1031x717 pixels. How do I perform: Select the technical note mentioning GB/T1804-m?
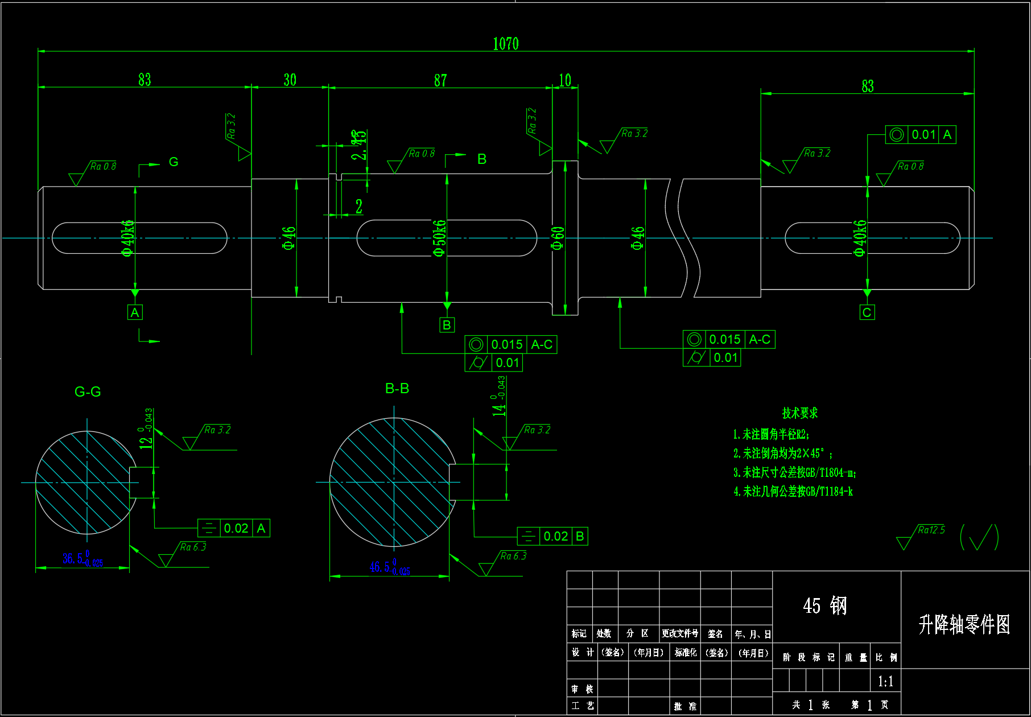(x=794, y=472)
